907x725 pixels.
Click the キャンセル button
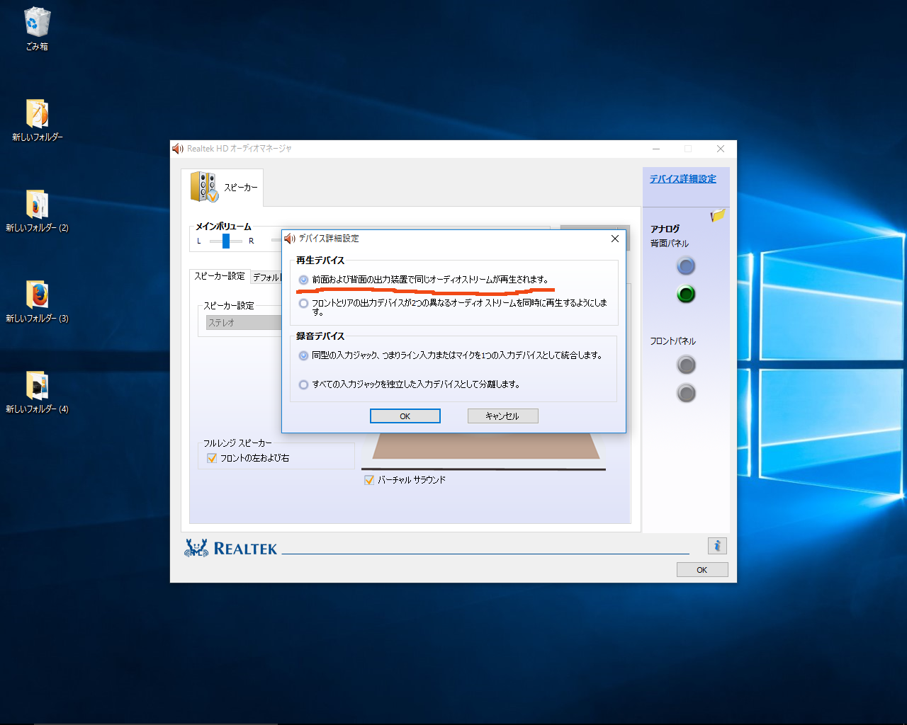coord(502,416)
